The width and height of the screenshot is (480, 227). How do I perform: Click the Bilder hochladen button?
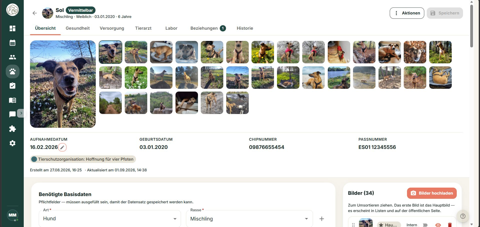pos(432,193)
